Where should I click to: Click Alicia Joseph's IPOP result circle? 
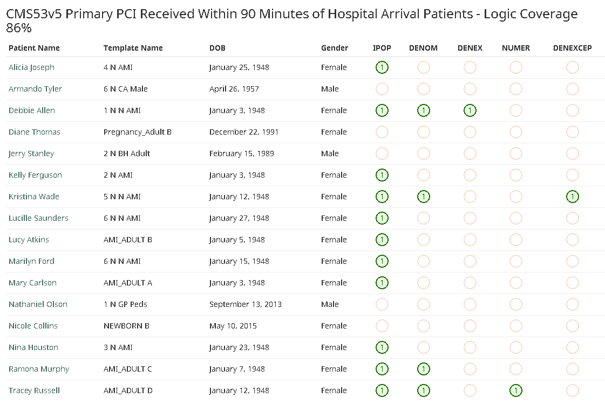(x=382, y=67)
